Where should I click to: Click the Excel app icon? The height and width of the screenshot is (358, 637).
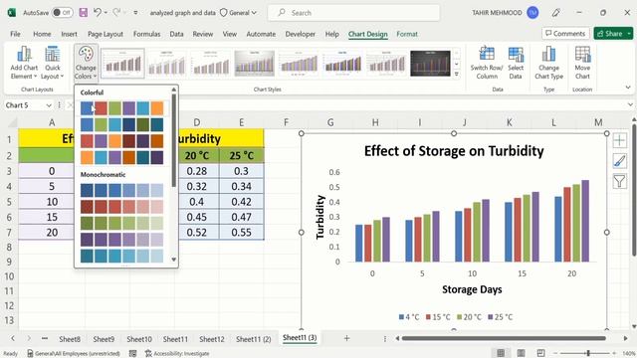pos(11,13)
